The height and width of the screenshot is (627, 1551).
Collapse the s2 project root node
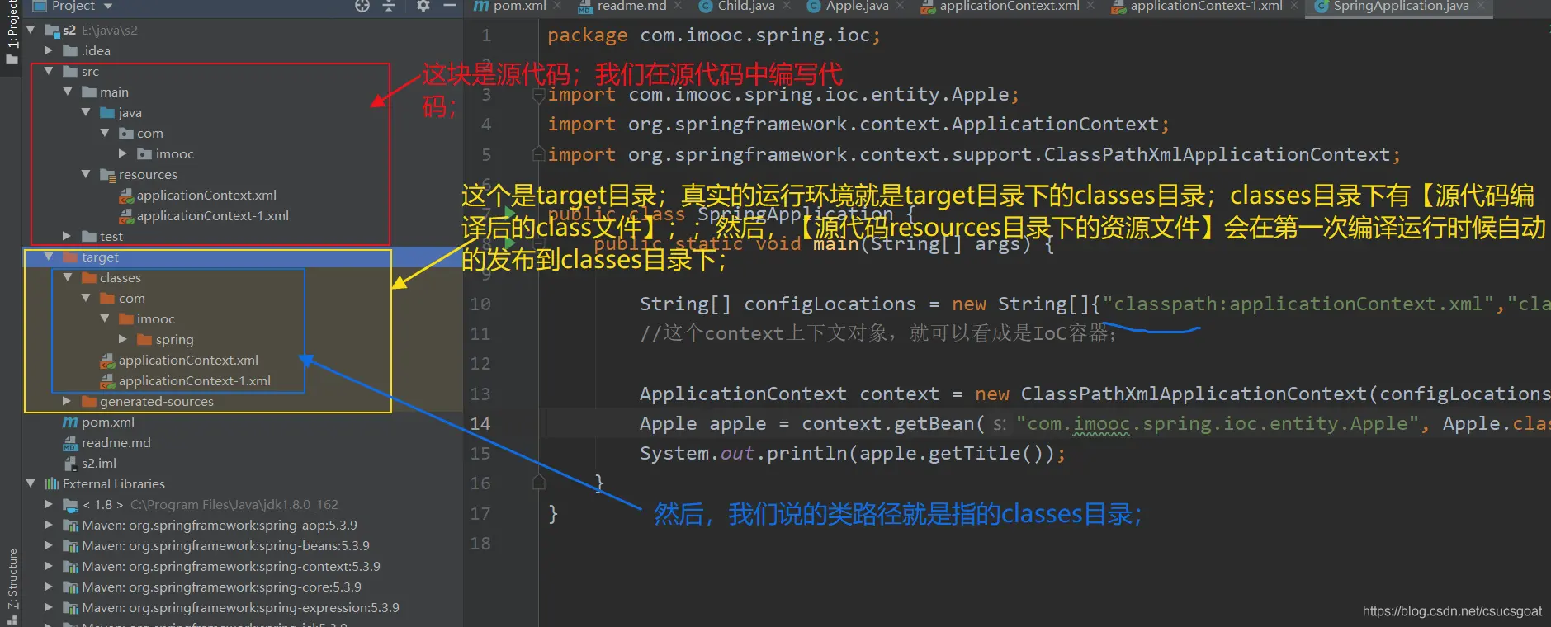click(x=31, y=30)
